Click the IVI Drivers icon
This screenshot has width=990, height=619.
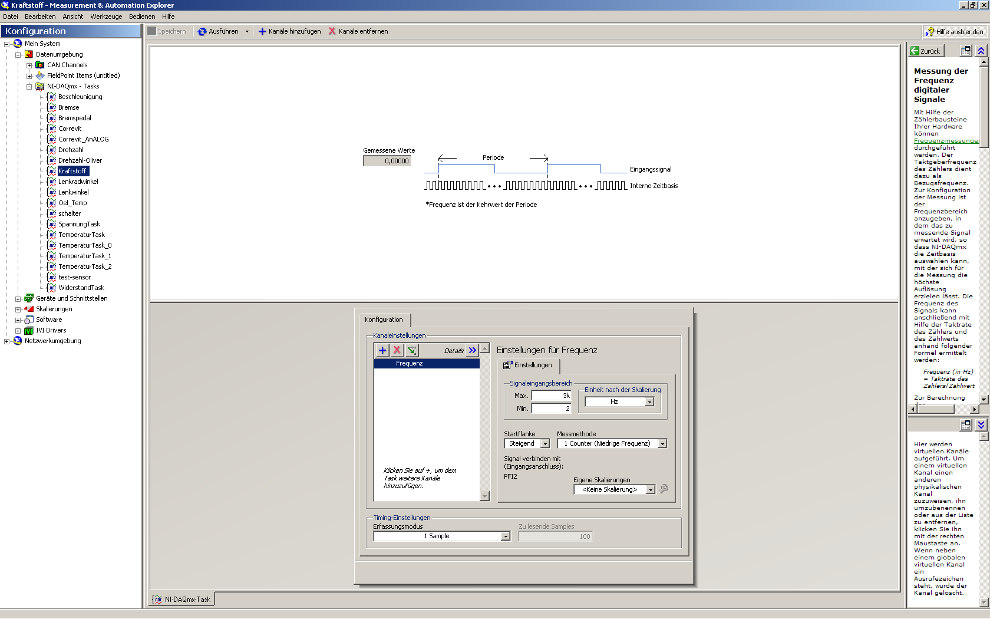point(29,330)
